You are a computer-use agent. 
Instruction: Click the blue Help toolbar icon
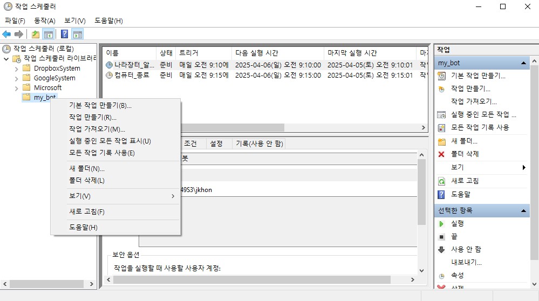point(64,34)
